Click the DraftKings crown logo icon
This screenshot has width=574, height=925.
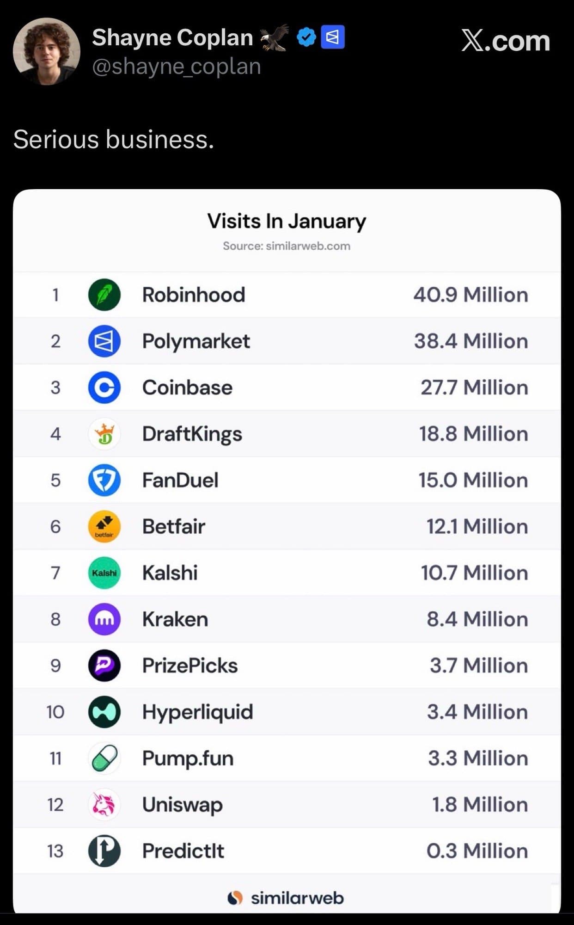(104, 434)
